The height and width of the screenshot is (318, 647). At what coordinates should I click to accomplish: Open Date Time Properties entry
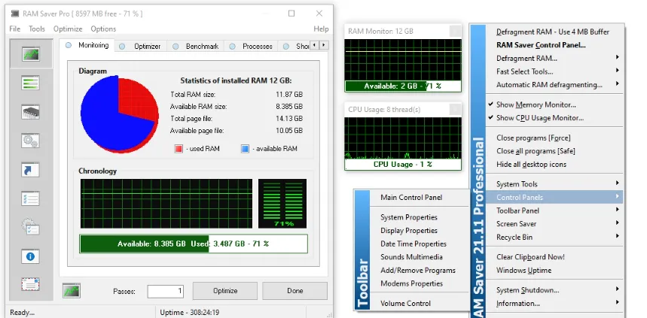(420, 244)
